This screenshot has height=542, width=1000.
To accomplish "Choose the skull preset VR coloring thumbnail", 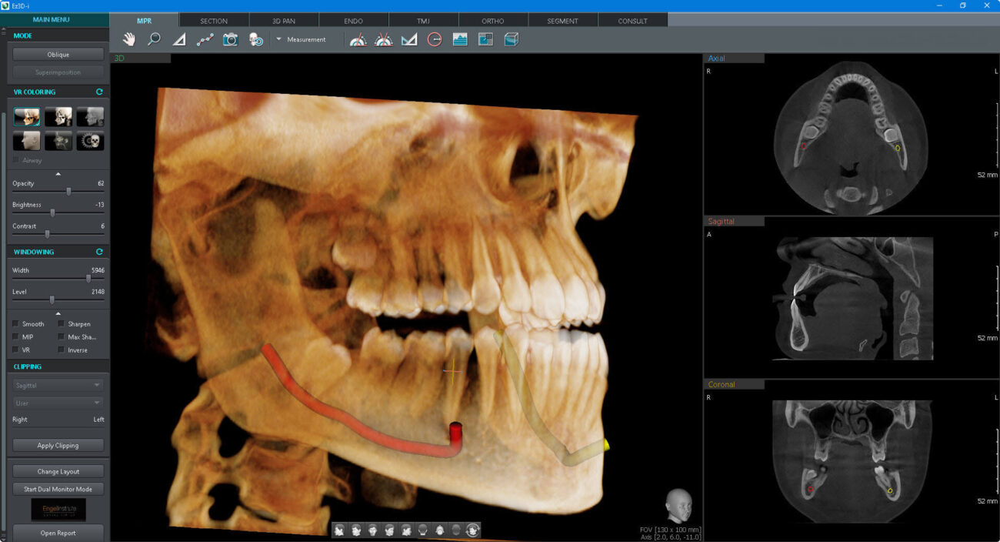I will (90, 141).
